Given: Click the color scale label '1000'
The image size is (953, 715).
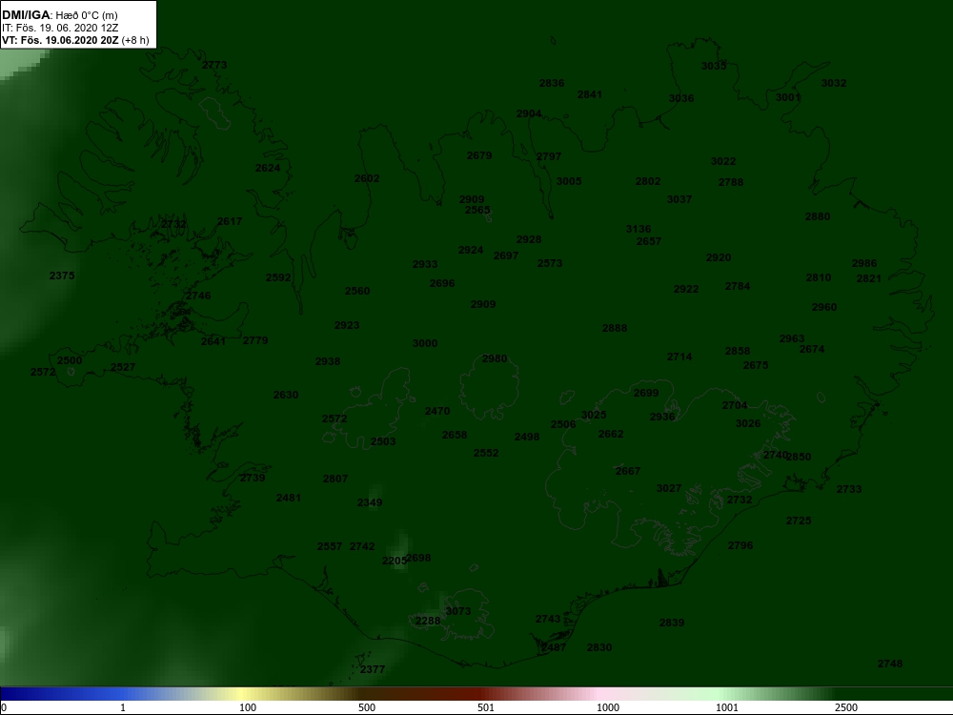Looking at the screenshot, I should tap(608, 707).
